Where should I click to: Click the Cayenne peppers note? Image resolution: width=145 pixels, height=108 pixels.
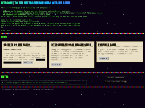(x=44, y=83)
